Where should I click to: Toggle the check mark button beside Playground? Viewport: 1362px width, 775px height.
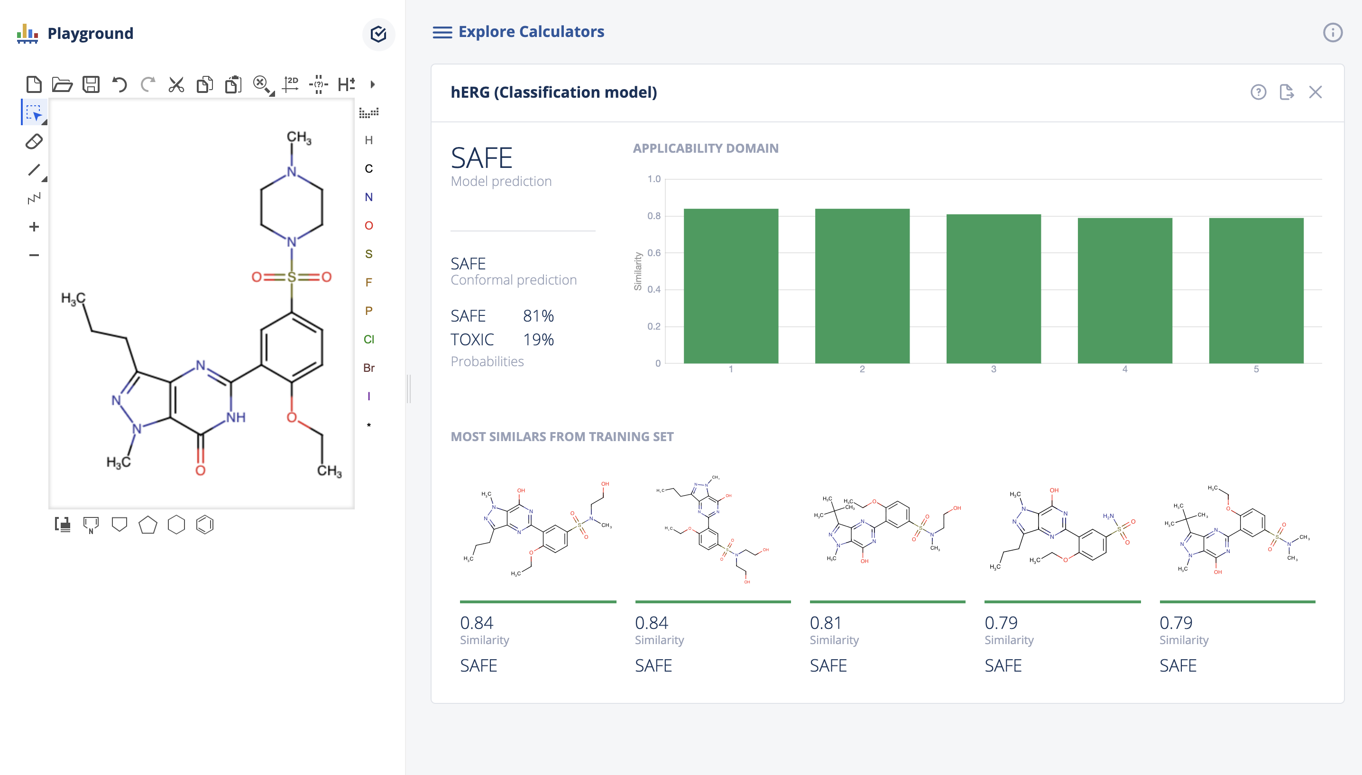[378, 34]
